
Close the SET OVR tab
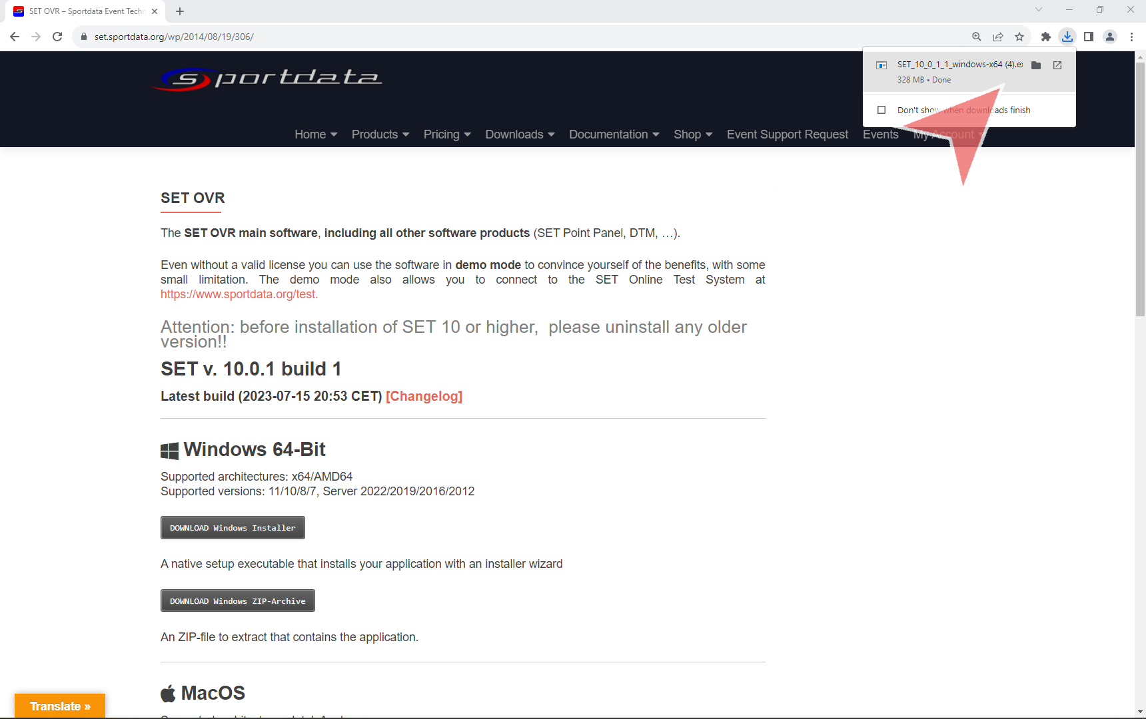click(x=155, y=11)
